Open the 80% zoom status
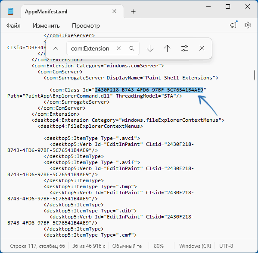The width and height of the screenshot is (258, 253). [159, 246]
